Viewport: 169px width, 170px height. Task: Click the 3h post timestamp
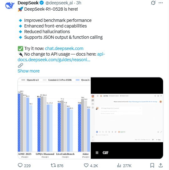click(79, 3)
